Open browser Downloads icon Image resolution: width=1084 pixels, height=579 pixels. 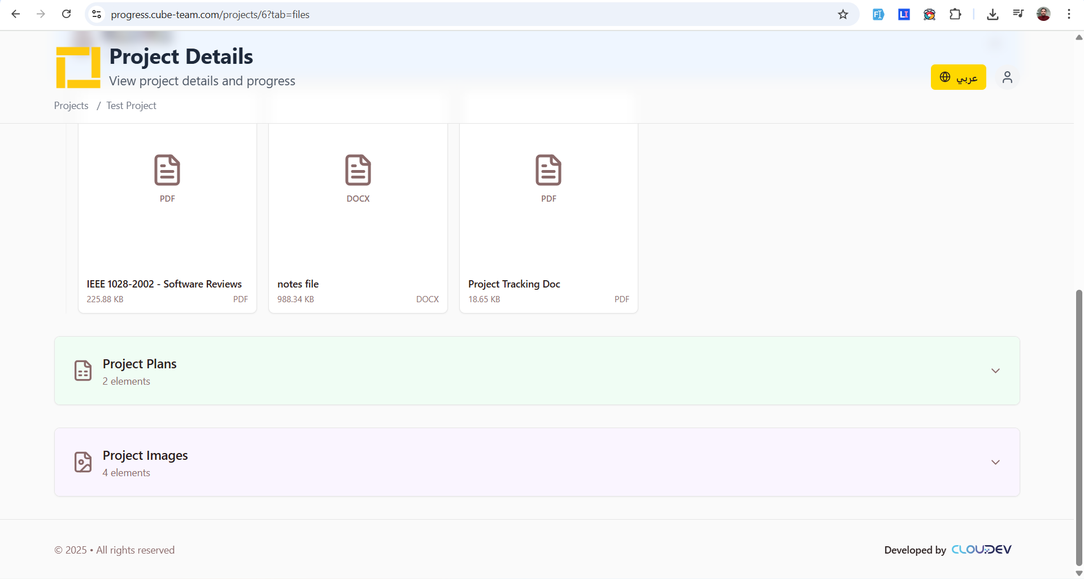[x=992, y=15]
